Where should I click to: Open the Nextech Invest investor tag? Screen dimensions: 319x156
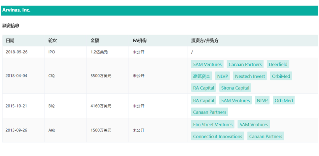point(250,76)
